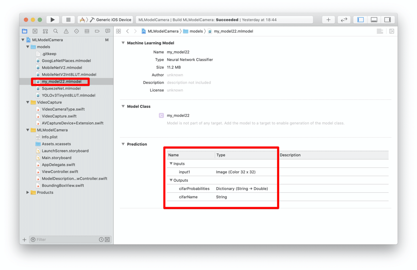Screen dimensions: 417x270
Task: Add a new file with plus
Action: click(x=24, y=239)
